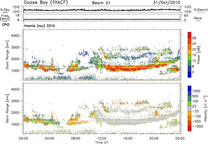Click the "4" power colorbar label
Viewport: 208px width, 144px height.
193,72
